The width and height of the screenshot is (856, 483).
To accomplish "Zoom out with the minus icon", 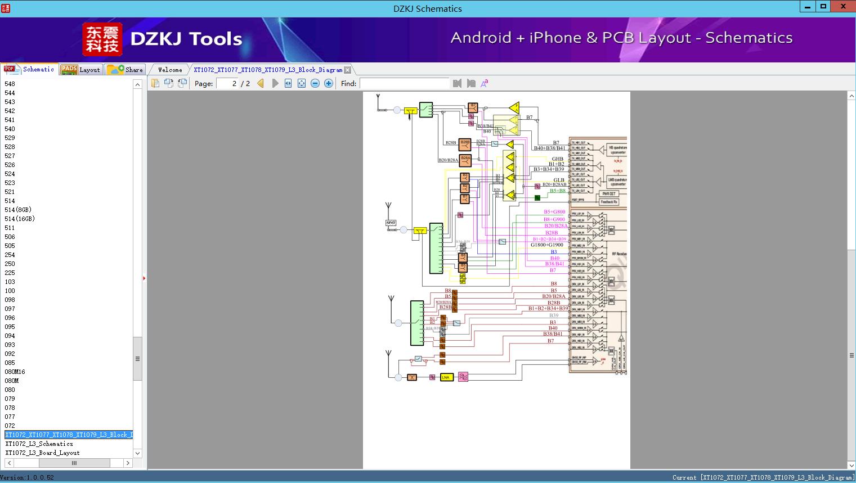I will 315,83.
